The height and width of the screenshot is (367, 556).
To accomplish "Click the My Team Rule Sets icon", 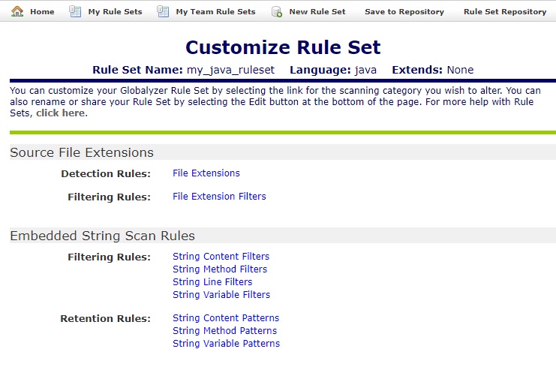I will tap(163, 11).
